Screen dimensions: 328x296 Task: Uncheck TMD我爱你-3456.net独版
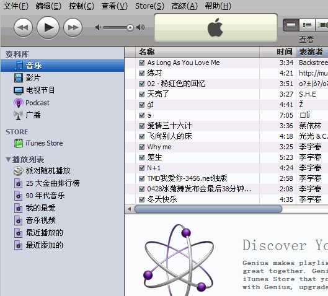click(x=142, y=178)
